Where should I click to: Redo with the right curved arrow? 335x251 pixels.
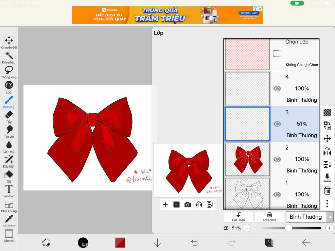tap(232, 243)
